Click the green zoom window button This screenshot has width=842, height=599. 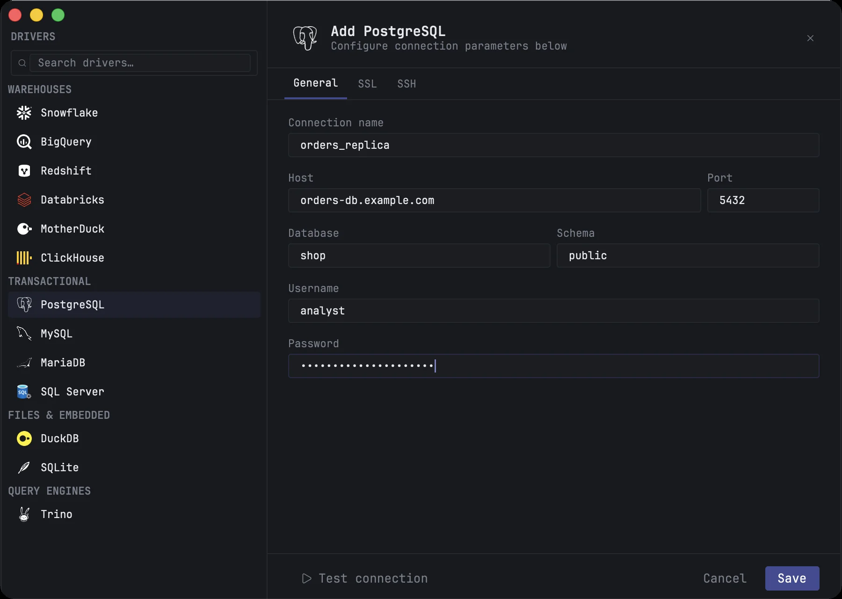coord(58,15)
